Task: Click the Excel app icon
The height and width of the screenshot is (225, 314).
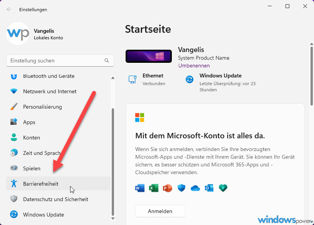Action: 154,188
